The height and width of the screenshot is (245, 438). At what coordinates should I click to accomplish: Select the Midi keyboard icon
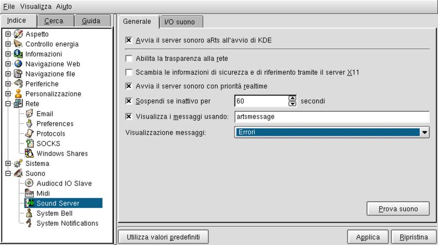tap(30, 193)
